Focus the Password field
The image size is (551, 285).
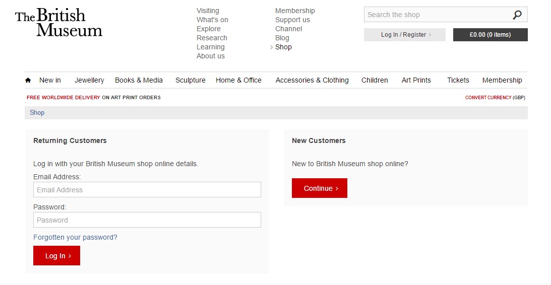coord(147,220)
